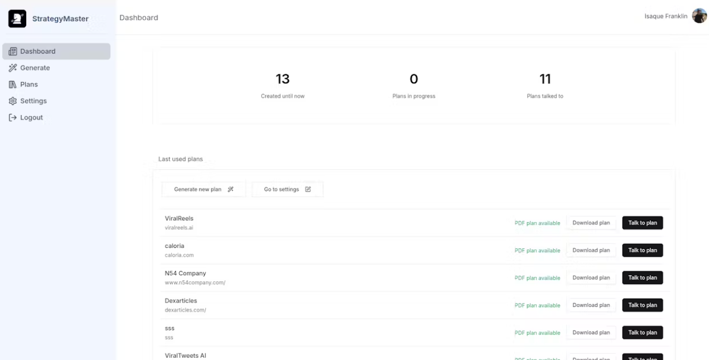
Task: Click the Plans talked to label
Action: click(x=545, y=96)
